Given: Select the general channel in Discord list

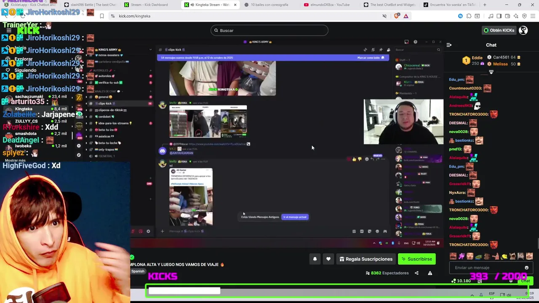Looking at the screenshot, I should pos(103,97).
